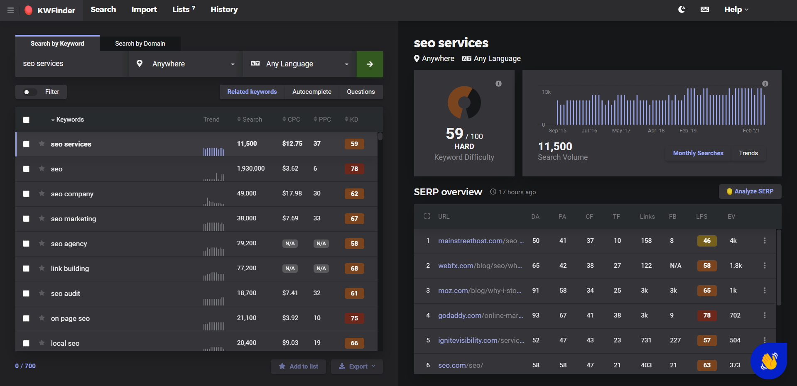Viewport: 797px width, 386px height.
Task: Sort by Keywords column
Action: [67, 120]
